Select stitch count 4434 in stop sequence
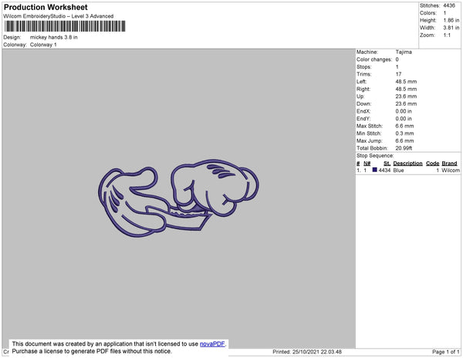Screen dimensions: 463x358 pos(384,171)
